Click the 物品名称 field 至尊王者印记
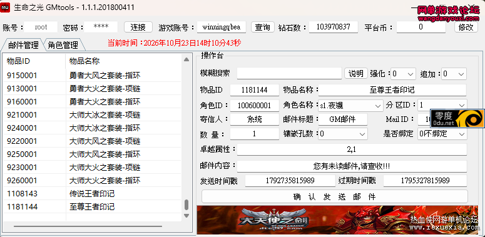 coord(392,90)
